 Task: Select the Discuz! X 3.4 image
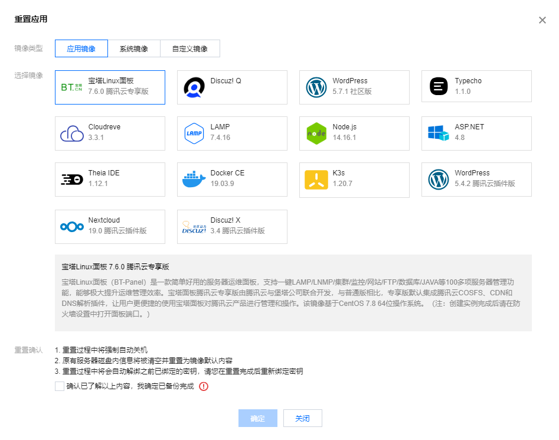tap(194, 227)
